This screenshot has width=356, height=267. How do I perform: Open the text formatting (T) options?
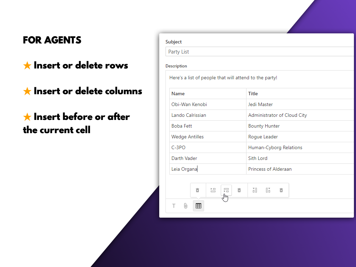click(174, 206)
